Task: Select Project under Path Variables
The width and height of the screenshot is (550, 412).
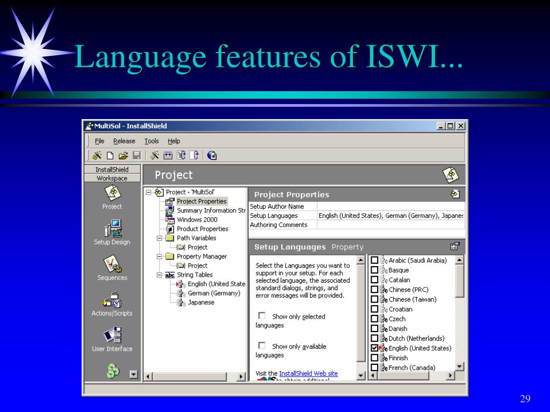Action: [198, 247]
